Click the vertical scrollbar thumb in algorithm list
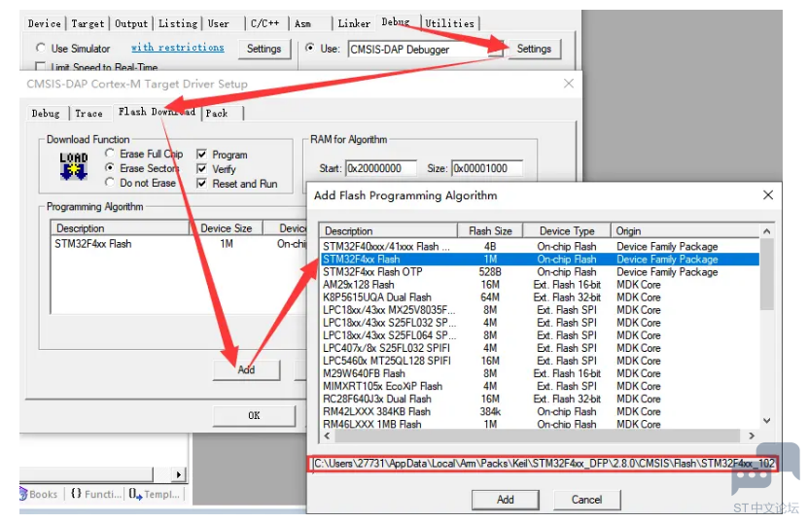 767,273
